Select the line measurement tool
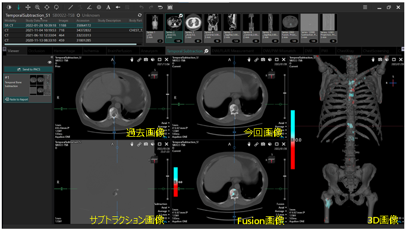 pyautogui.click(x=70, y=7)
